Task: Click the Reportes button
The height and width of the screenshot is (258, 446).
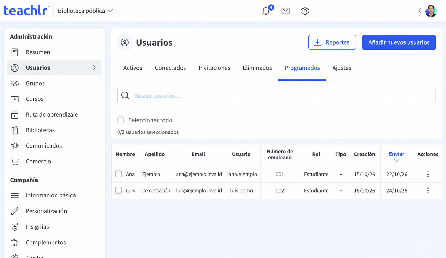Action: coord(332,42)
